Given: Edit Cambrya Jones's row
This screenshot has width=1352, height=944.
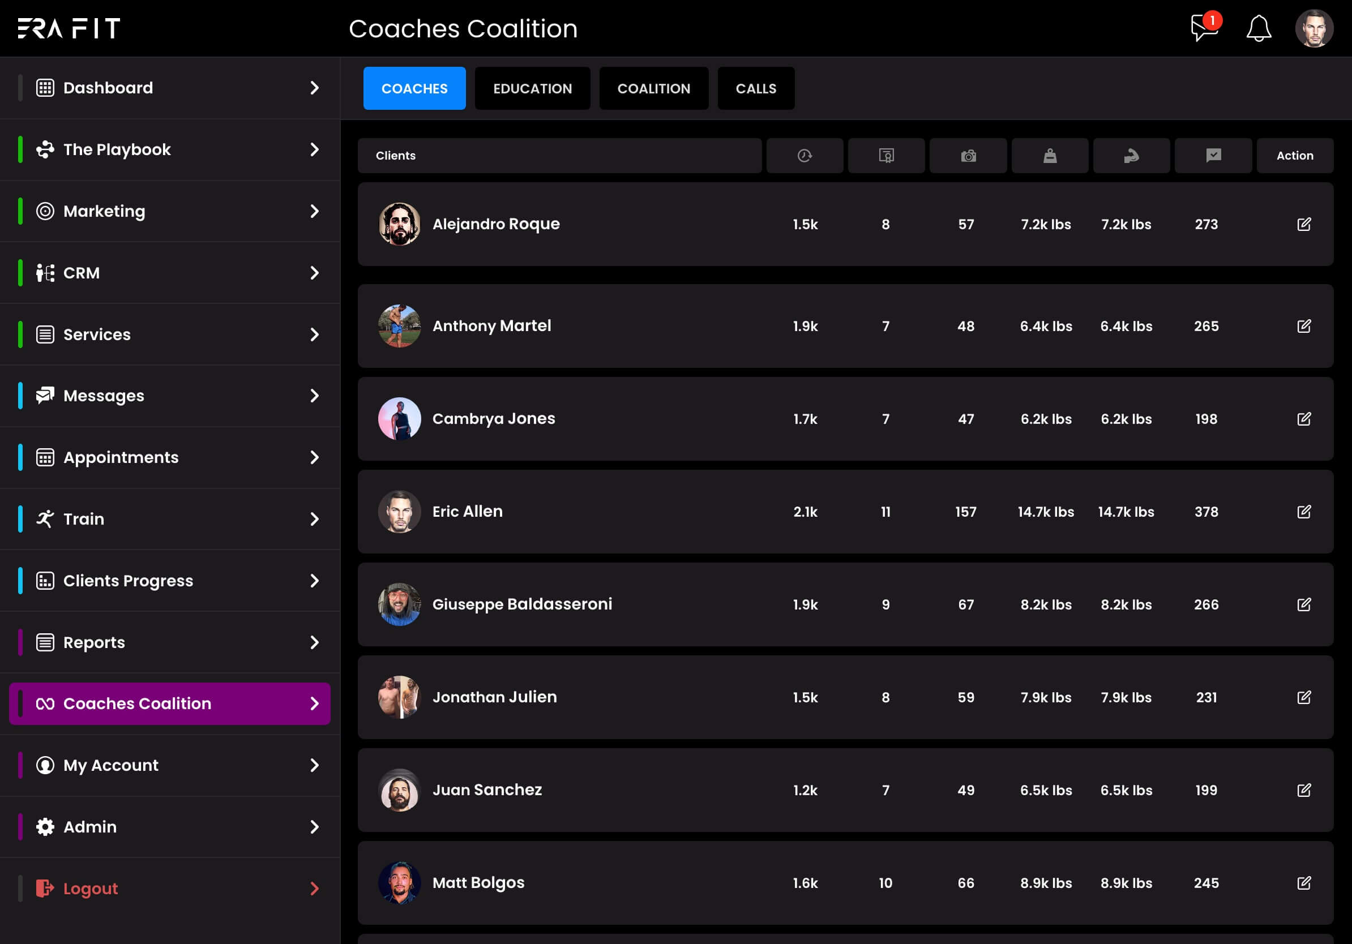Looking at the screenshot, I should [x=1304, y=419].
